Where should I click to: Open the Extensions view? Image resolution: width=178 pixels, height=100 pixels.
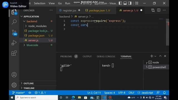click(14, 53)
